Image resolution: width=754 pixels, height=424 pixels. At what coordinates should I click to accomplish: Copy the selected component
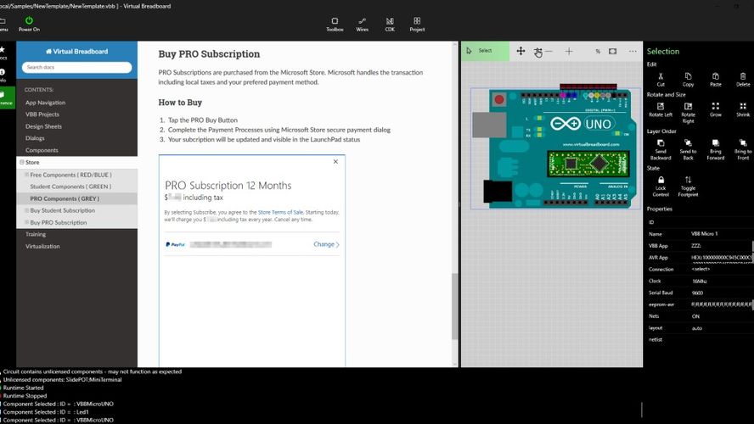(688, 79)
